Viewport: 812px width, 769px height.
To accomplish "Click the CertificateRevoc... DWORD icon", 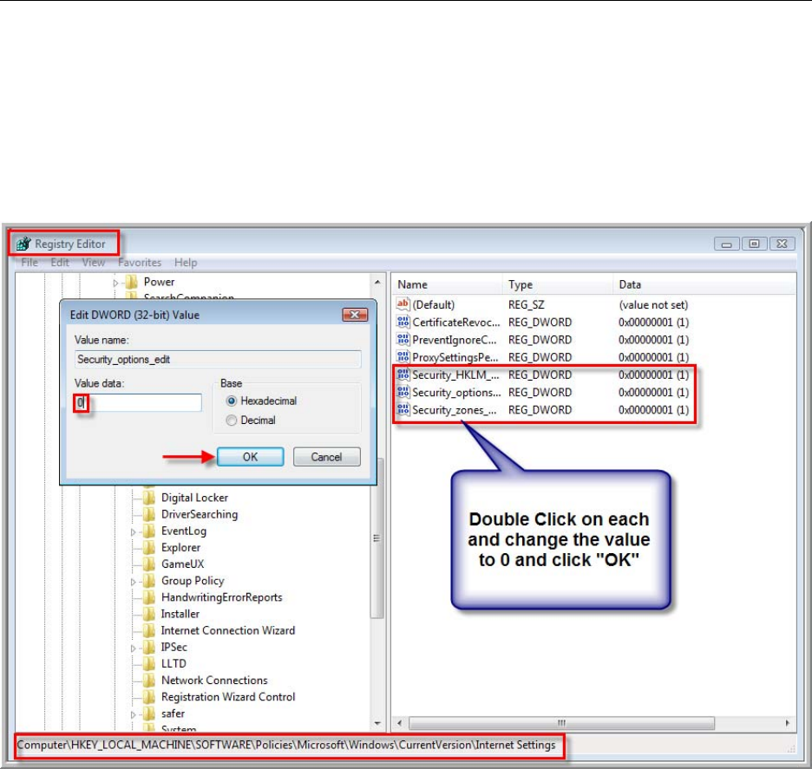I will point(403,322).
